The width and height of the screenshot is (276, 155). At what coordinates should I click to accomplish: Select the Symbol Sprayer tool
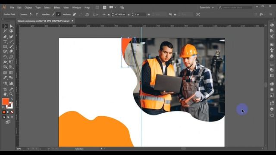click(5, 83)
